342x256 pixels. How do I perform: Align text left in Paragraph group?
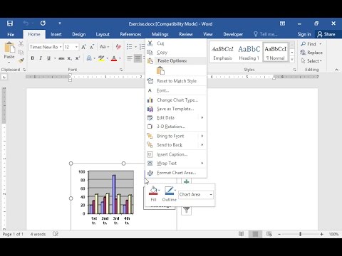point(130,58)
